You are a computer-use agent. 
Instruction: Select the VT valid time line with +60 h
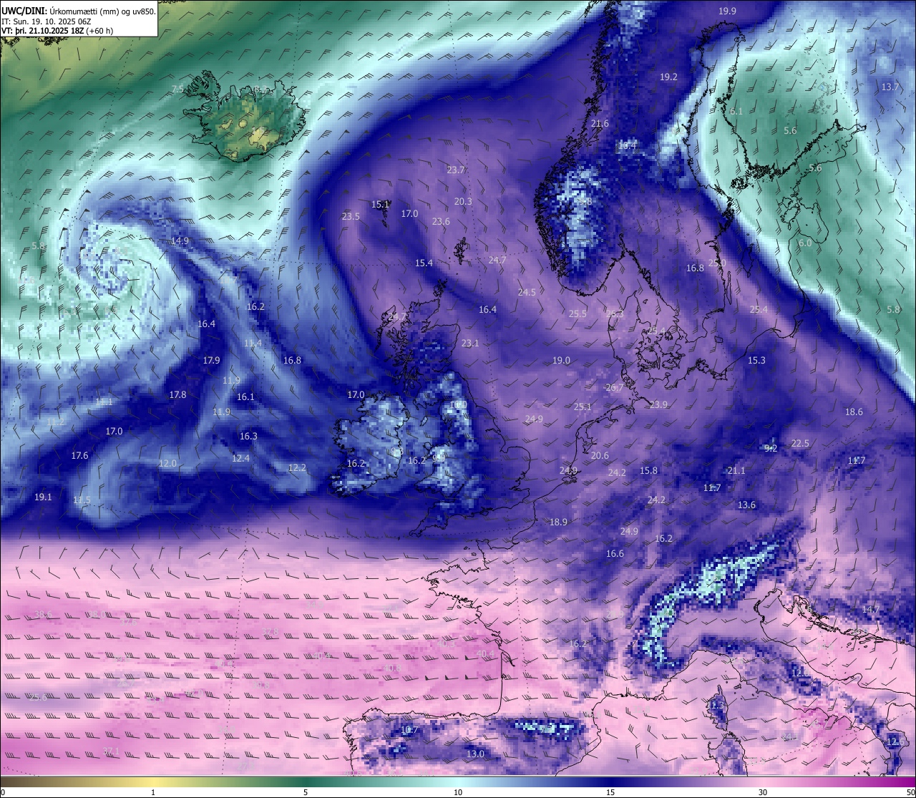point(58,31)
